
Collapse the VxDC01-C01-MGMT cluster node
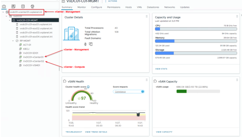(10, 20)
